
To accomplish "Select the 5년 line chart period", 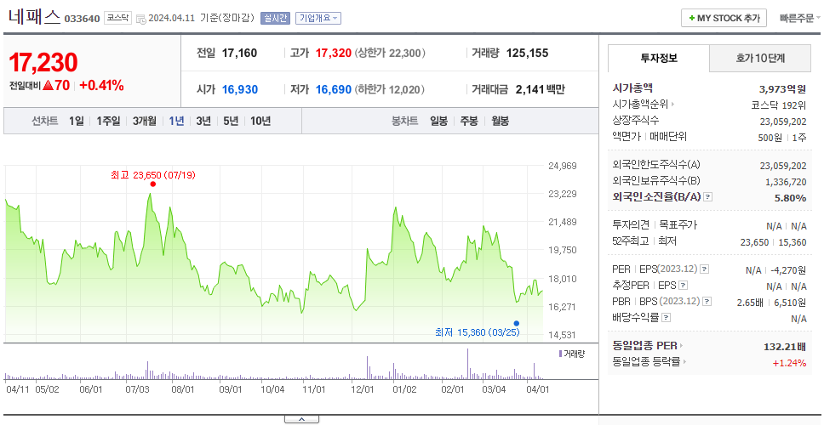I will click(x=231, y=122).
